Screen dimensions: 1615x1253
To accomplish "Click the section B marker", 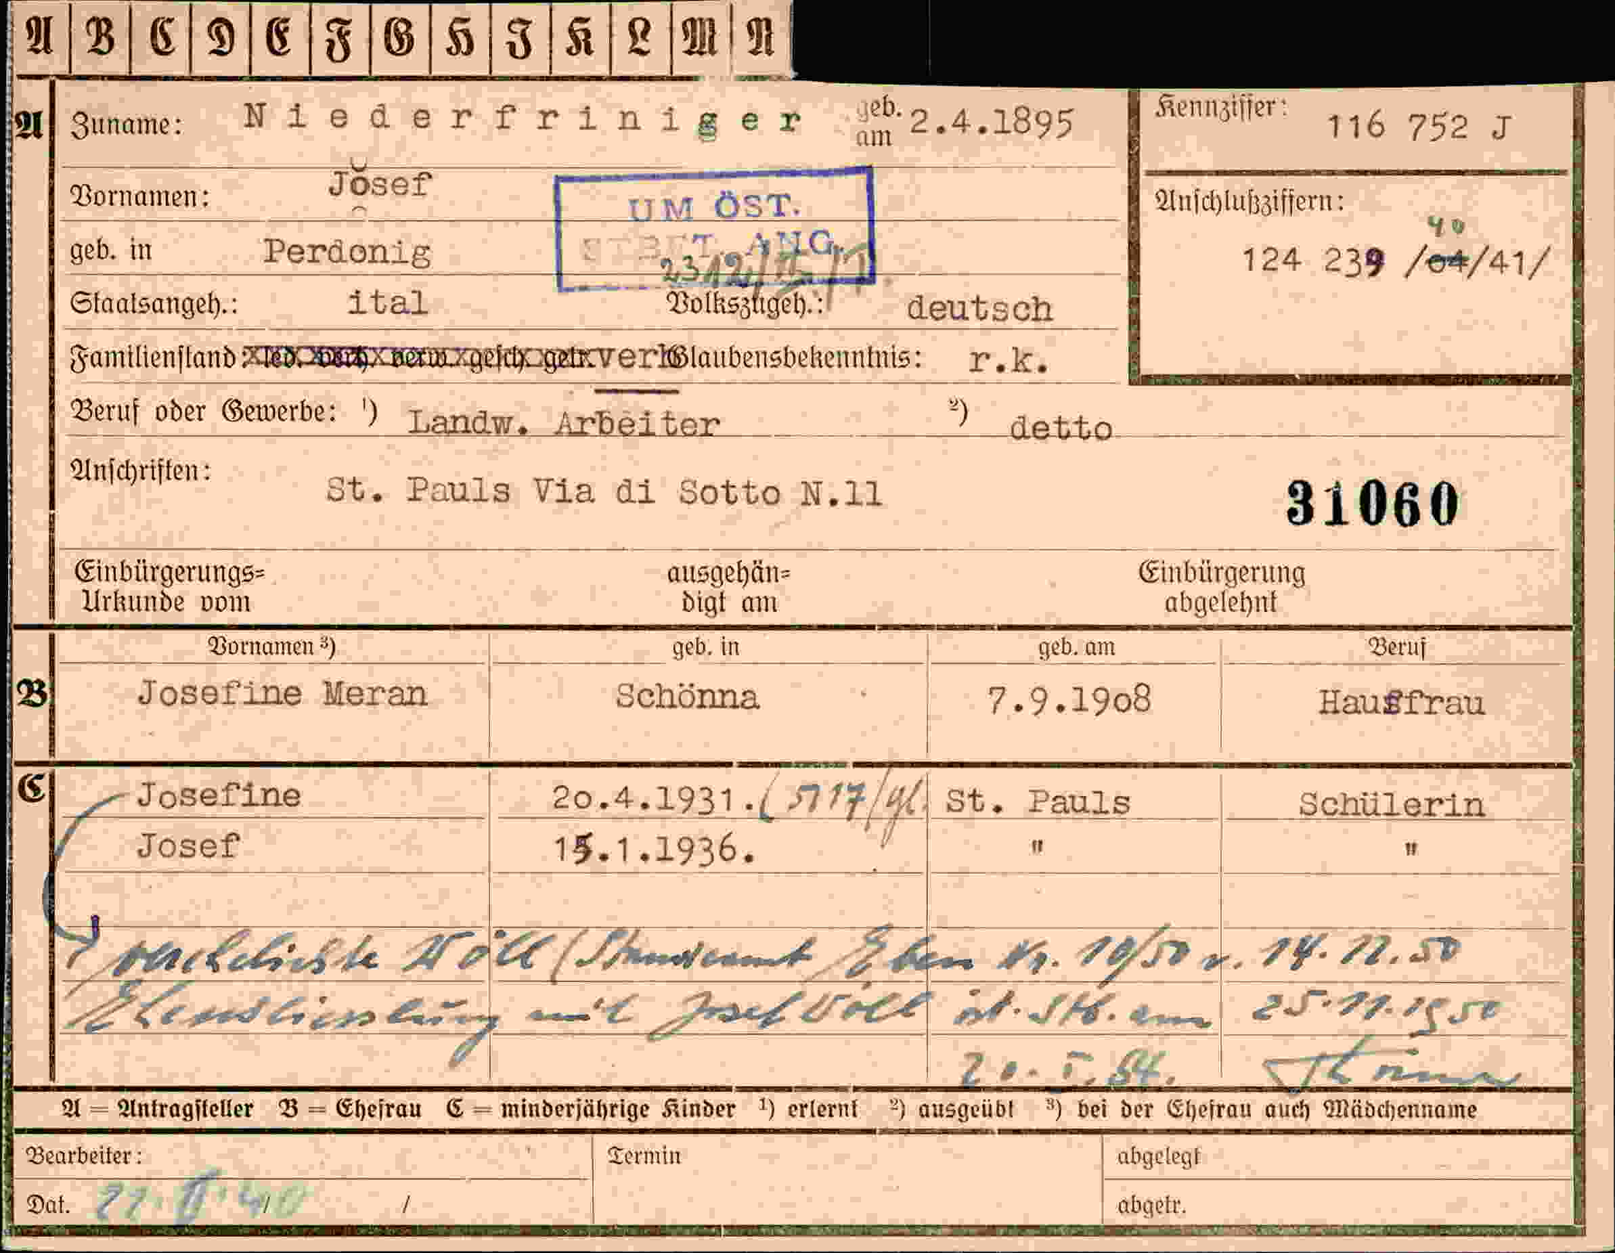I will 32,694.
